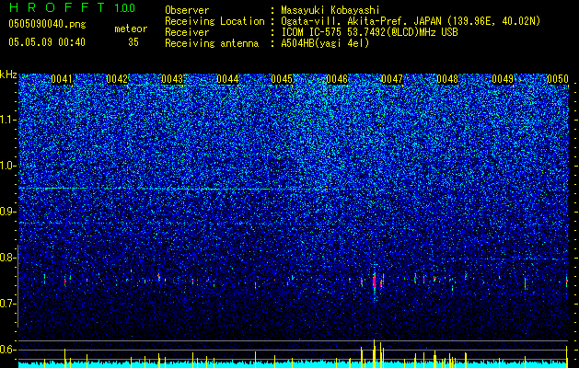The height and width of the screenshot is (368, 579).
Task: Click the 0043 time marker
Action: tap(172, 79)
